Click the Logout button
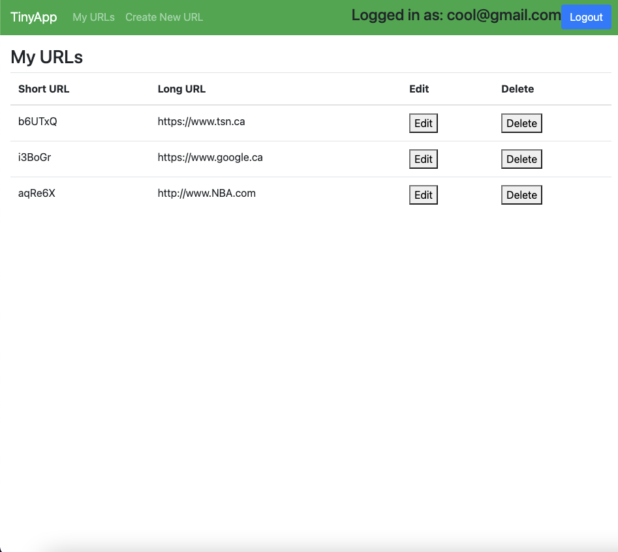The image size is (618, 552). click(x=585, y=18)
